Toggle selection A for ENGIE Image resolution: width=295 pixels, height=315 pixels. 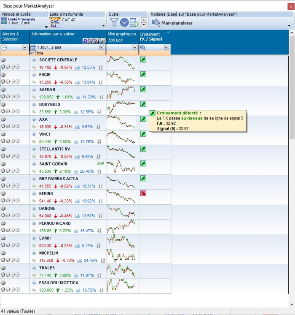[x=3, y=81]
